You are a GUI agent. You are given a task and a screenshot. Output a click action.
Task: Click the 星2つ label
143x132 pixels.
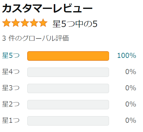(x=11, y=104)
